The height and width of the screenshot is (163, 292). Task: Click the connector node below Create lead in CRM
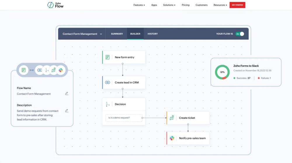[123, 89]
